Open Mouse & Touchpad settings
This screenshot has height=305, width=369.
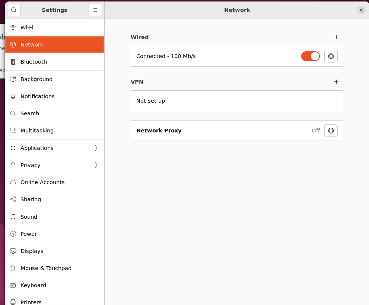click(x=55, y=268)
